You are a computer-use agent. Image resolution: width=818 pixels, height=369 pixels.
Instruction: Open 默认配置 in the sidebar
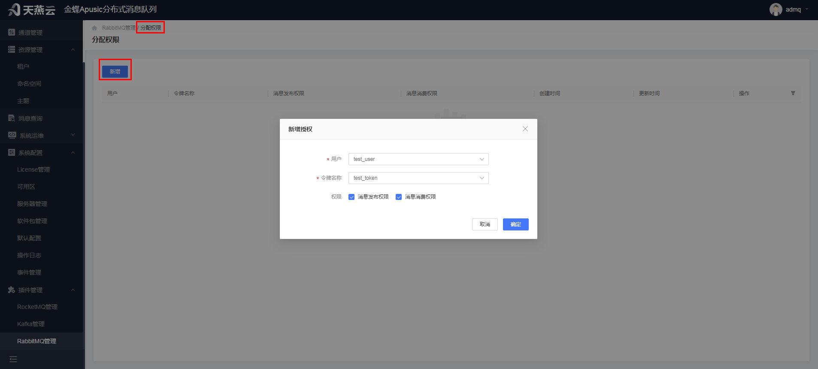pos(29,238)
